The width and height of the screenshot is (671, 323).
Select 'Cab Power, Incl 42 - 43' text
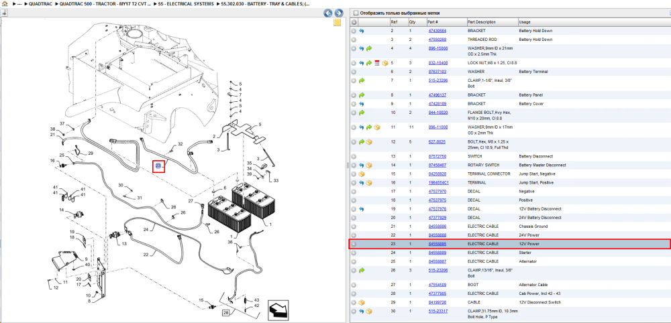[x=539, y=294]
